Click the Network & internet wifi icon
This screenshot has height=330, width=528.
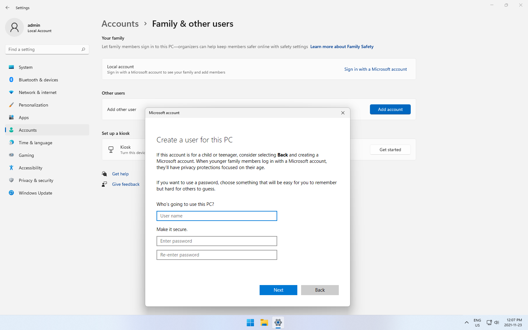11,92
